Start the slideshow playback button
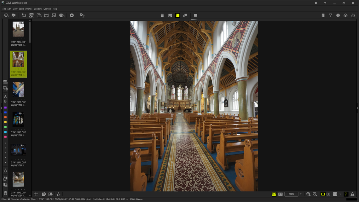This screenshot has height=202, width=359. tap(72, 15)
